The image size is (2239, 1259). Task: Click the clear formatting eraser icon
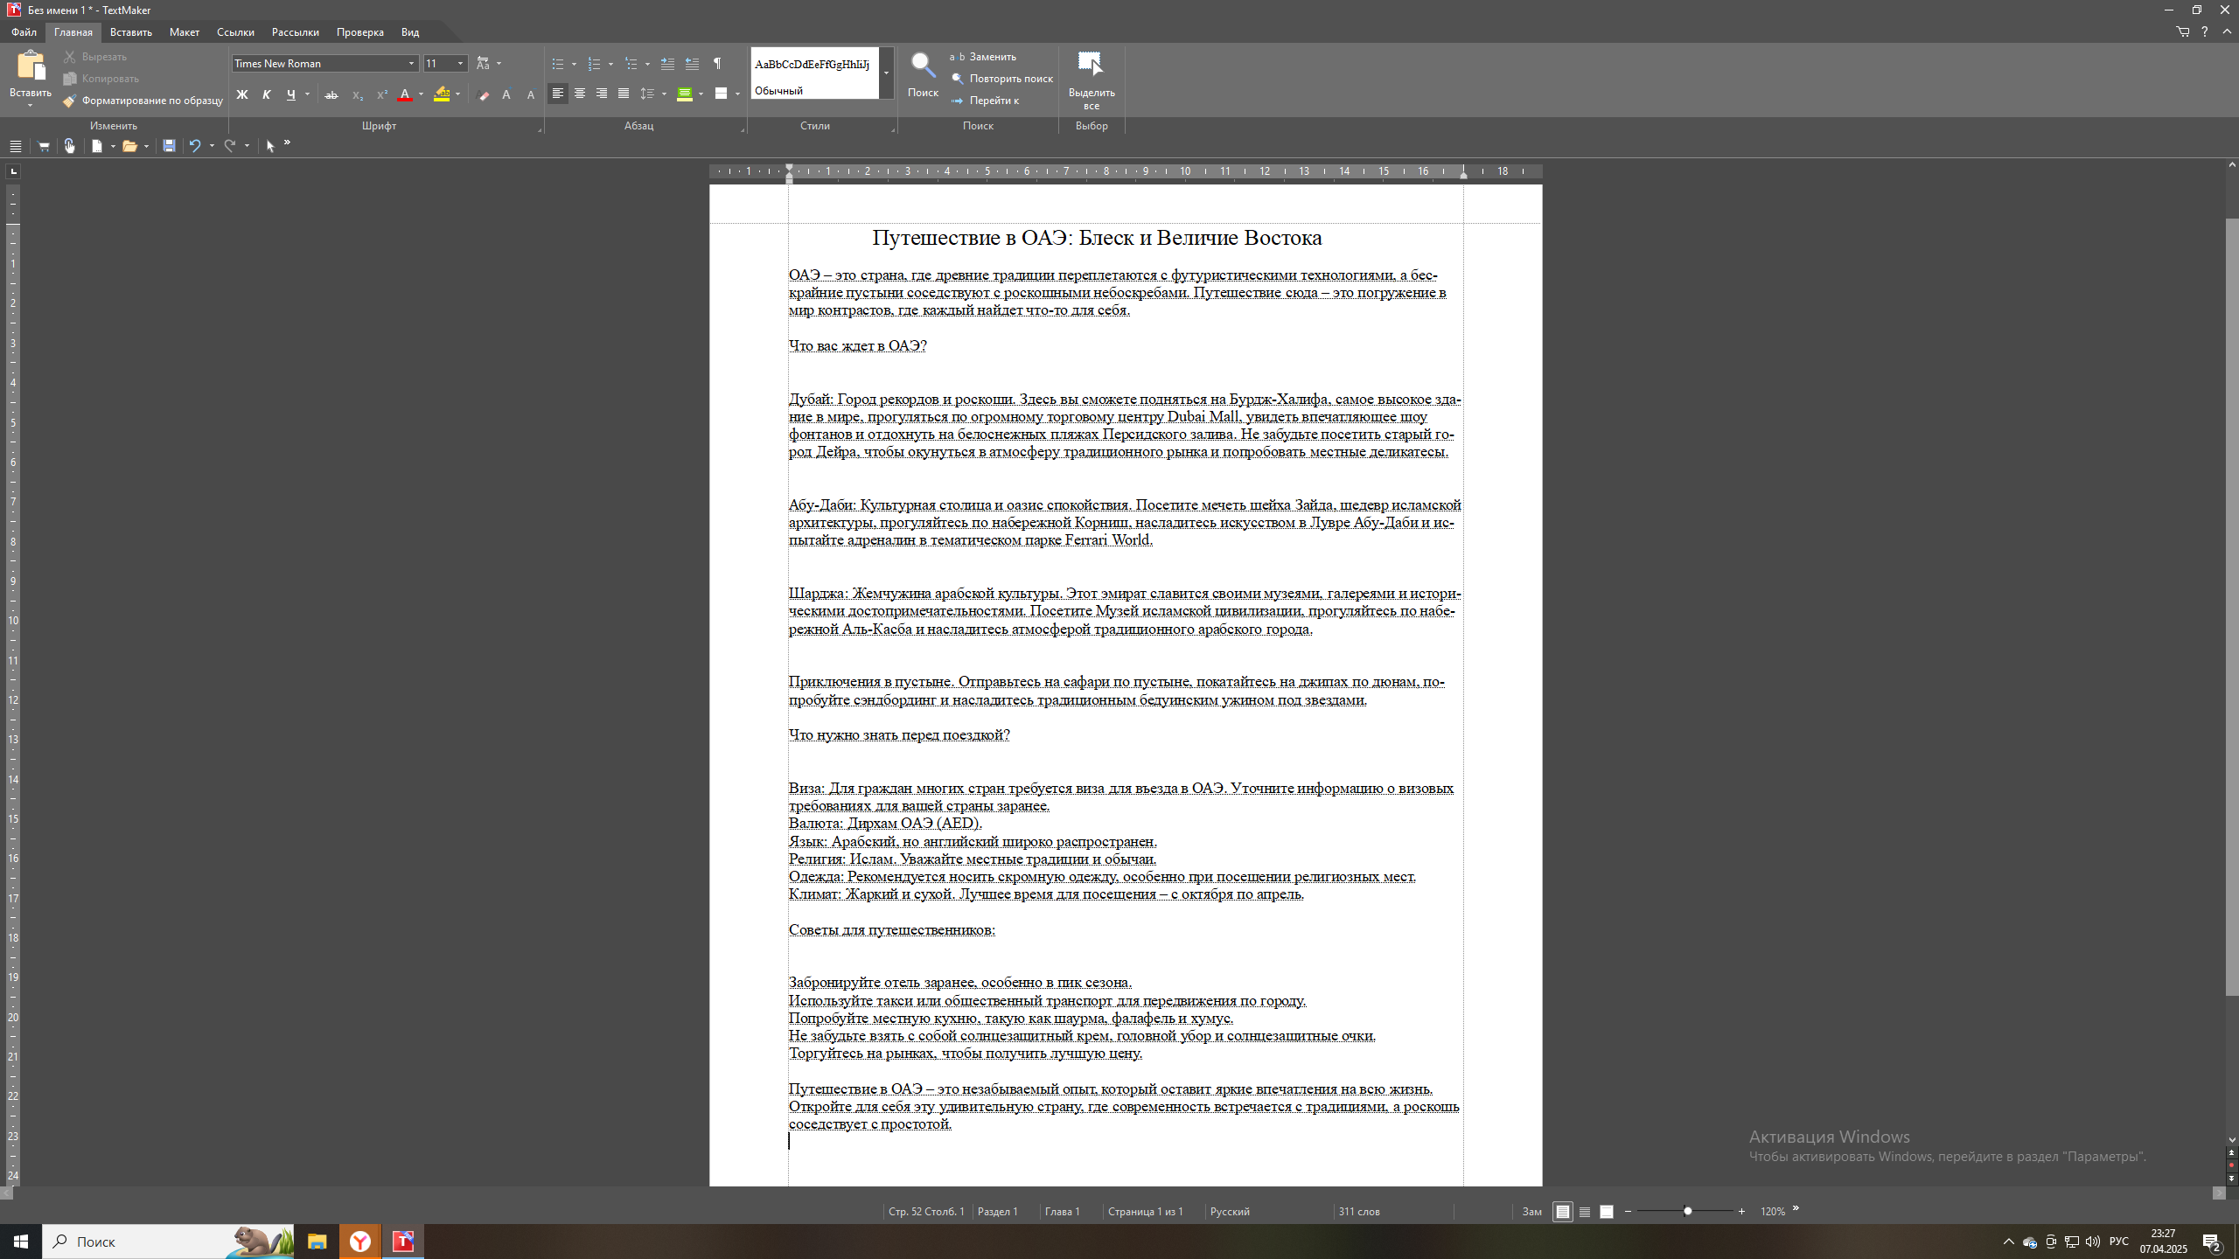click(484, 94)
